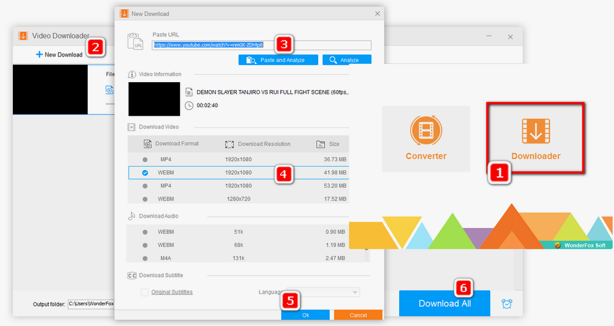This screenshot has height=326, width=614.
Task: Click the URL file icon beside Paste URL
Action: tap(136, 42)
